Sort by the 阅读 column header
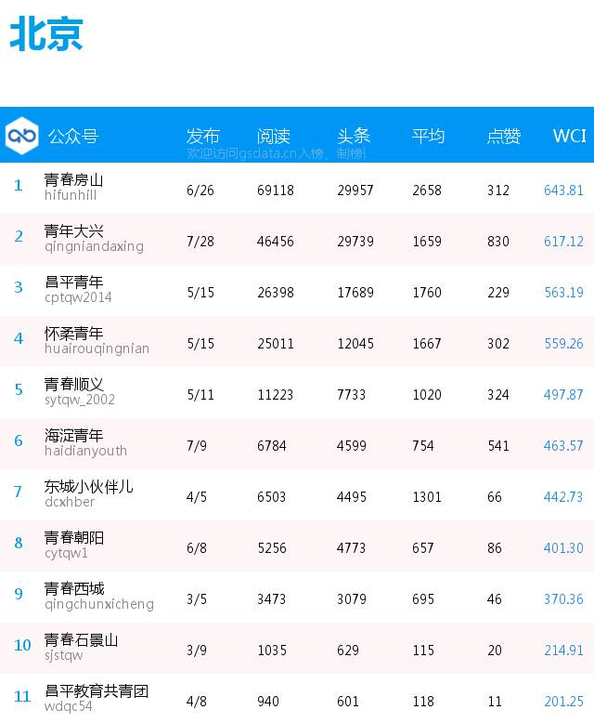The height and width of the screenshot is (723, 594). [274, 136]
